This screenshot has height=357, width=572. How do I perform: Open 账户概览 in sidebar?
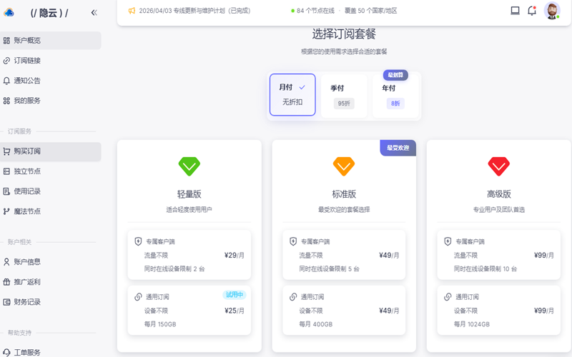click(x=51, y=41)
